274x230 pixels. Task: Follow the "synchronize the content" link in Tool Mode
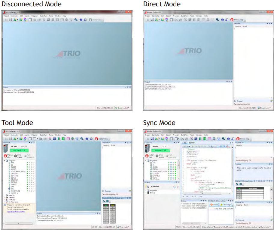click(16, 211)
